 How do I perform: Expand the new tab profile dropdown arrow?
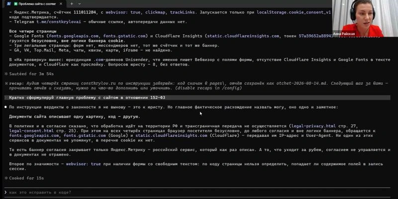[80, 4]
